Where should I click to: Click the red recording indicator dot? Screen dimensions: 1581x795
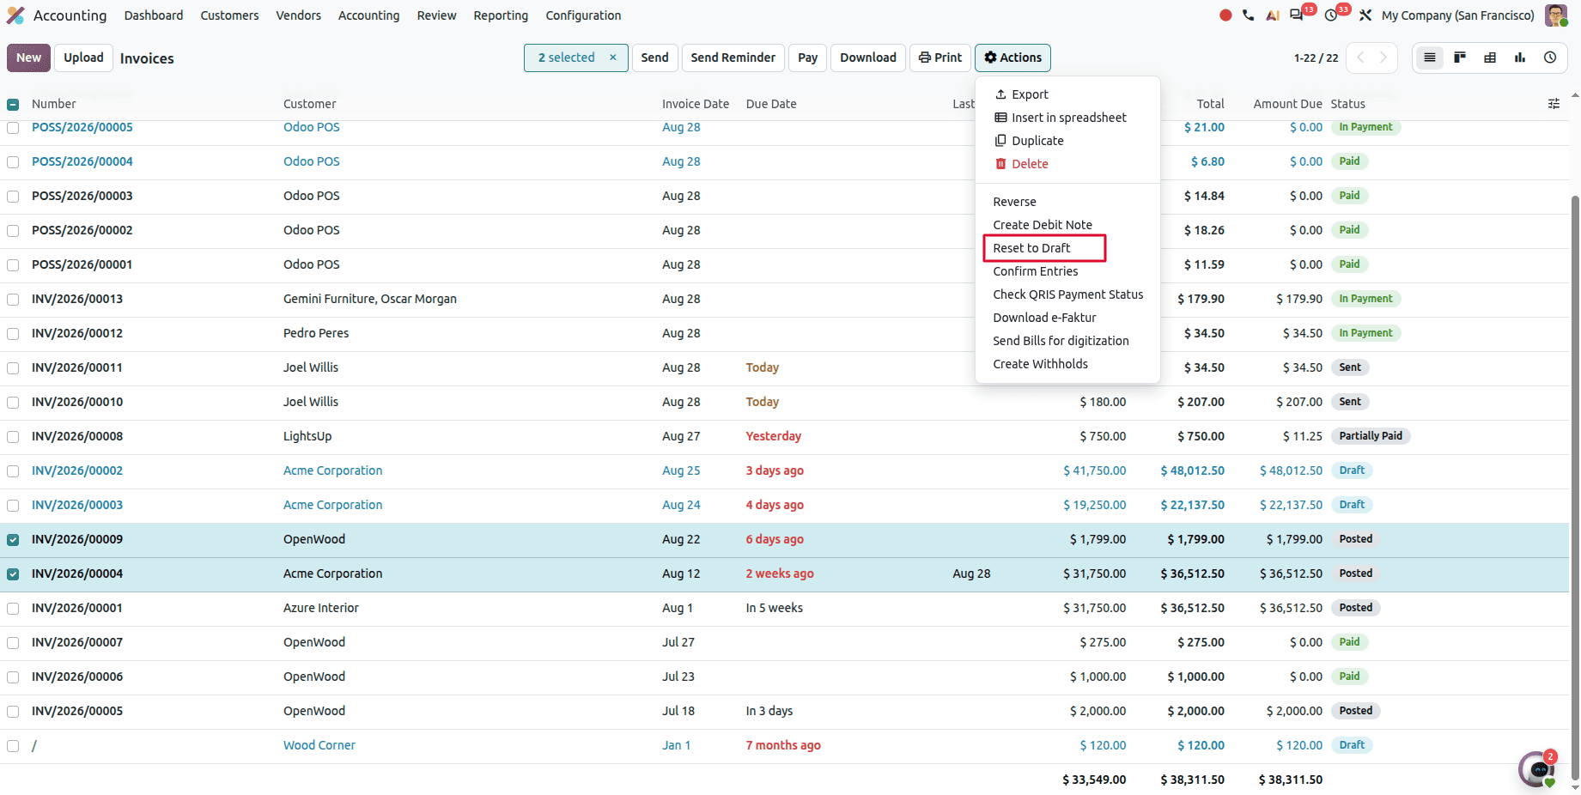click(1225, 15)
